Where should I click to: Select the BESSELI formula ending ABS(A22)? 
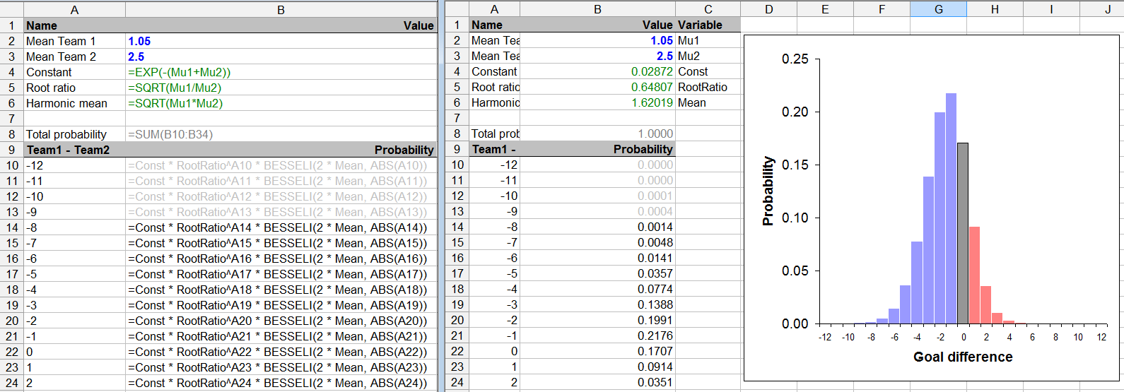281,352
